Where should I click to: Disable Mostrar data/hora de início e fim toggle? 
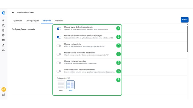[59, 37]
